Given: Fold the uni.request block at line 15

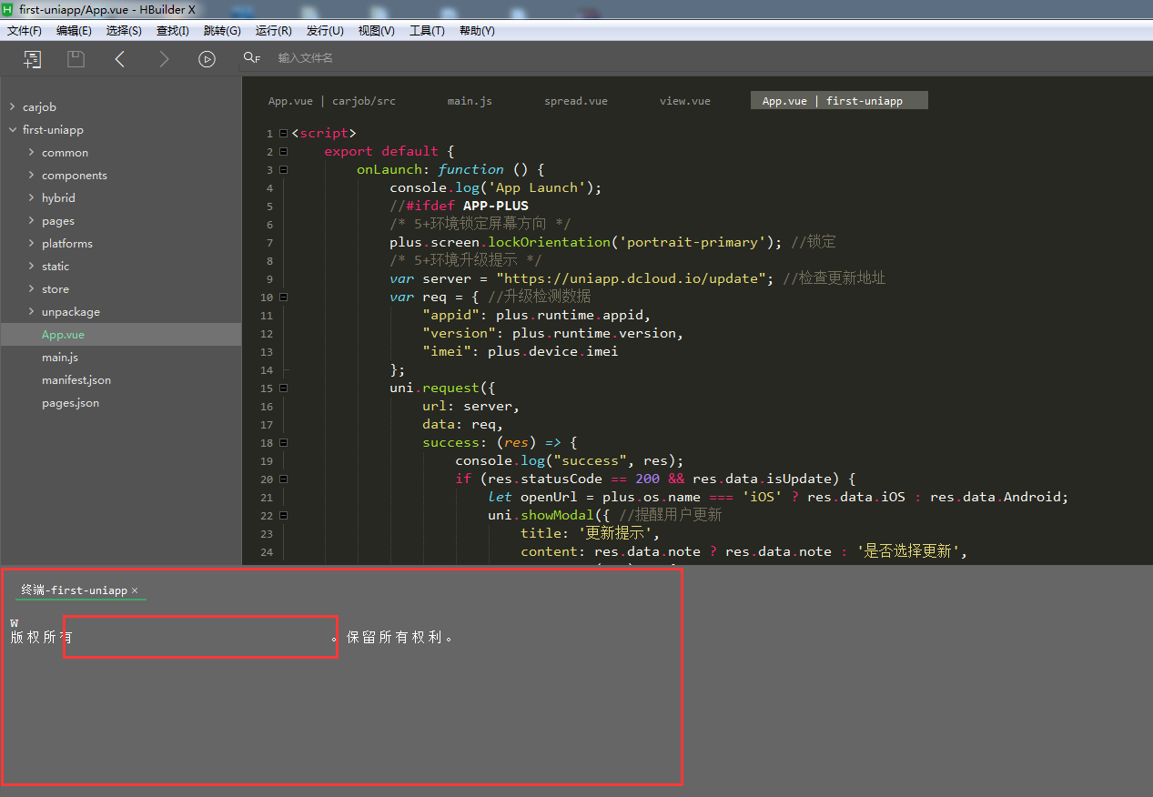Looking at the screenshot, I should (283, 388).
